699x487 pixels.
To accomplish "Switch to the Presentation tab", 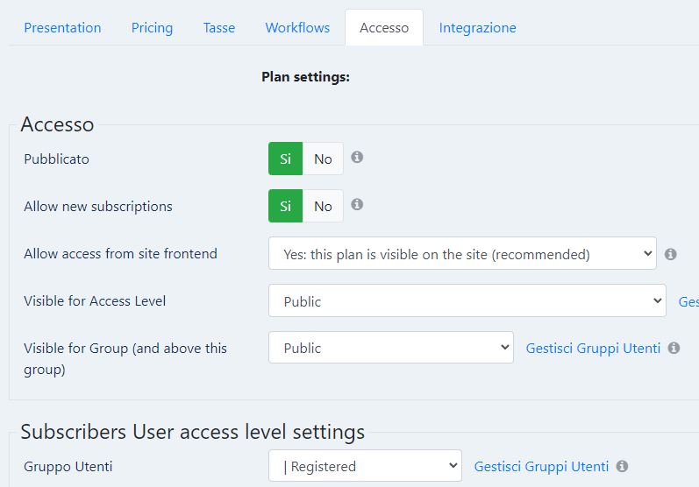I will click(62, 28).
